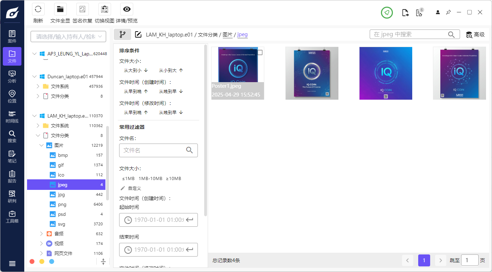Screen dimensions: 492x272
Task: Sort modified time 从早到晚
Action: coord(136,112)
